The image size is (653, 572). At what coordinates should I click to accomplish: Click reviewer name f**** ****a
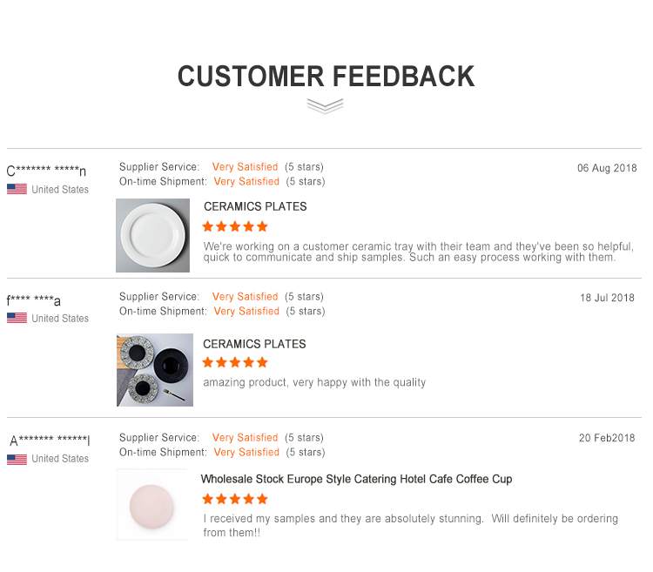34,299
